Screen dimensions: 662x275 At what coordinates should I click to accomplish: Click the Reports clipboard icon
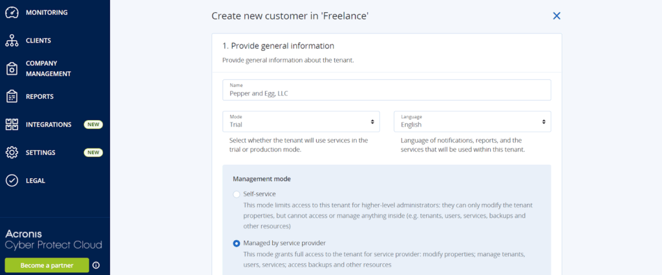pos(12,97)
